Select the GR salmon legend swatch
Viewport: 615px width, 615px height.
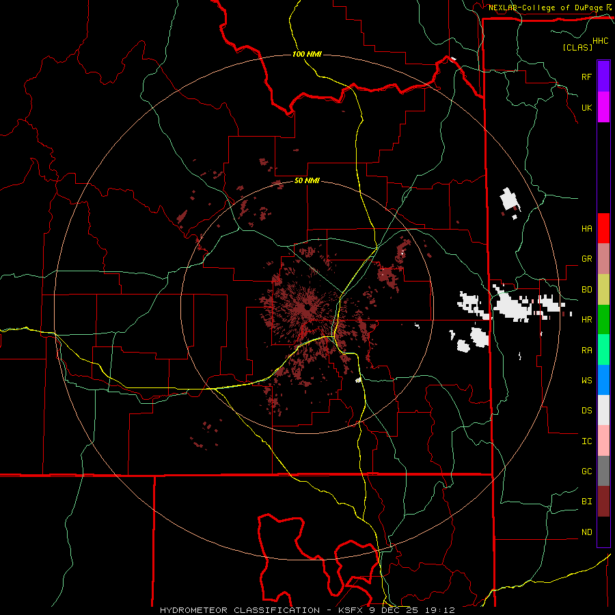coord(603,259)
